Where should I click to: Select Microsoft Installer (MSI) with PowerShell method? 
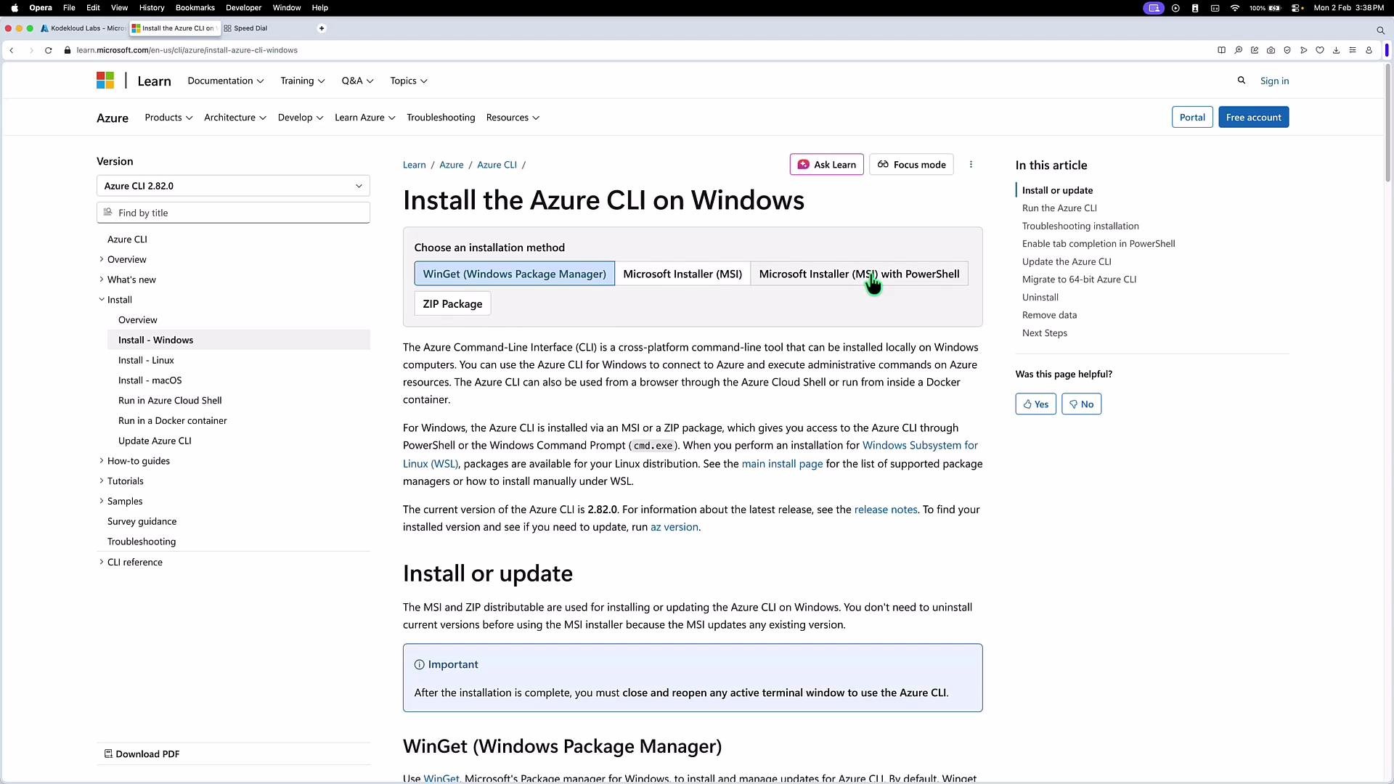point(859,274)
